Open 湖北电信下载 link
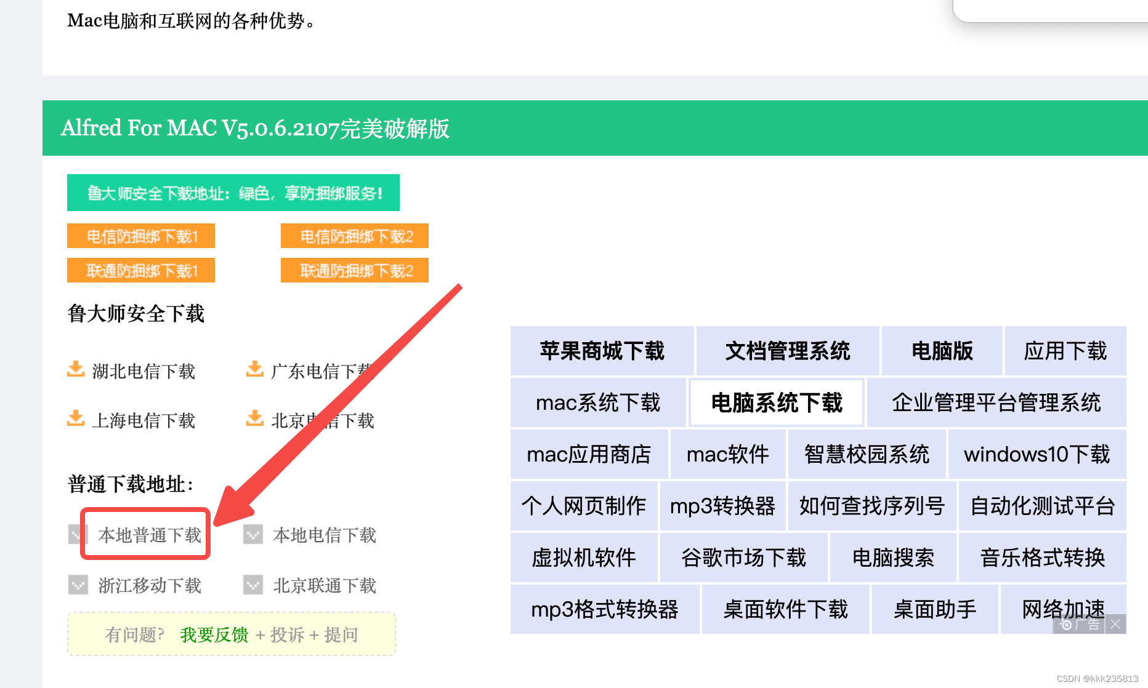This screenshot has height=688, width=1148. coord(143,371)
